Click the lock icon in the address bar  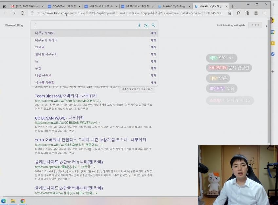pos(32,13)
